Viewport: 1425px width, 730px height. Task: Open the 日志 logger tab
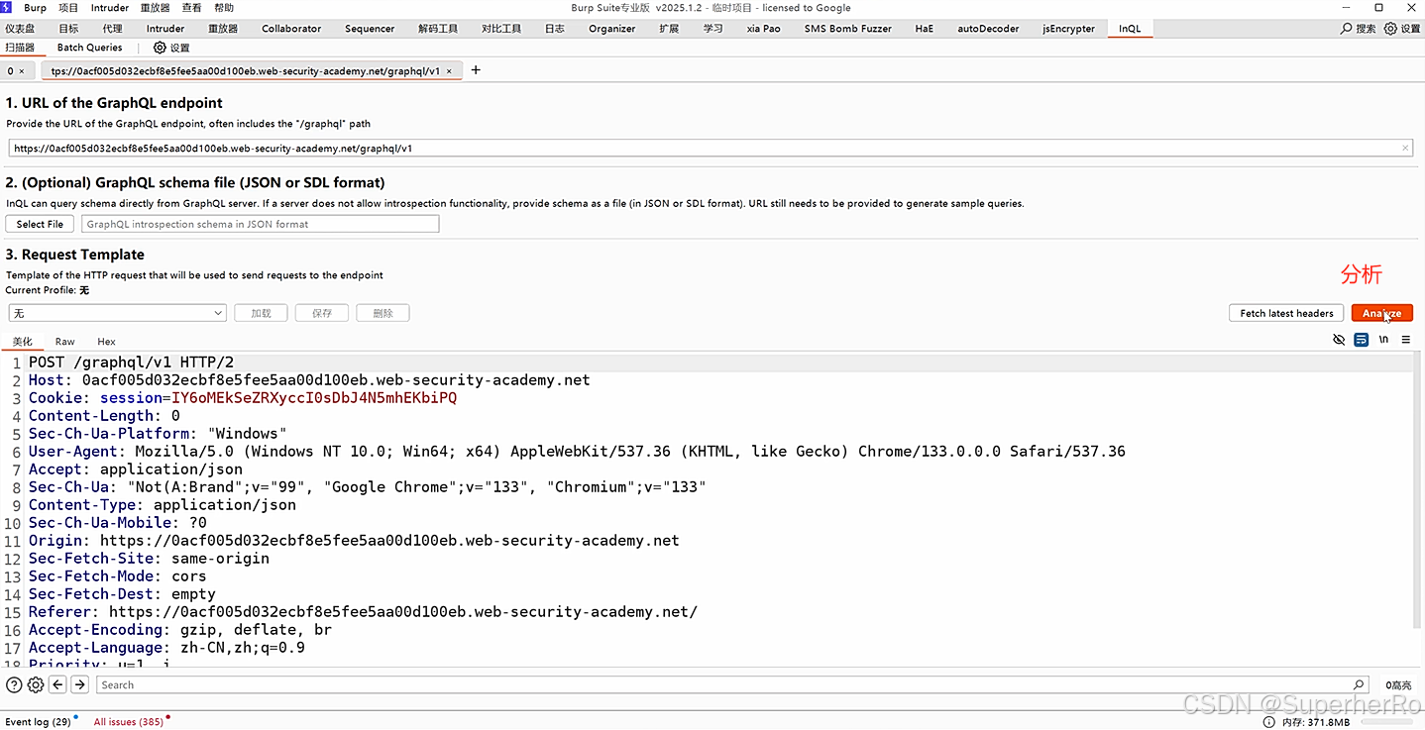click(555, 29)
